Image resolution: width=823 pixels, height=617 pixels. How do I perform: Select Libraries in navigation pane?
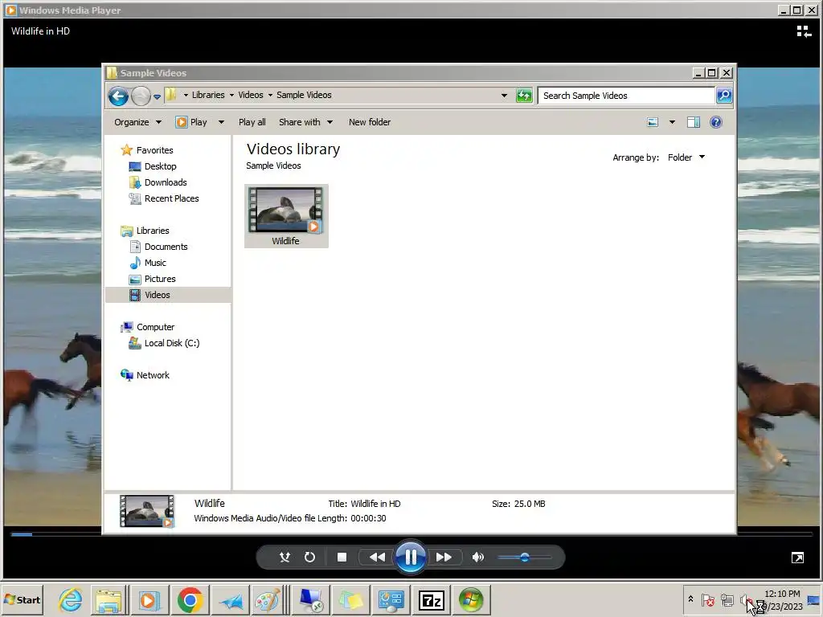click(x=152, y=231)
